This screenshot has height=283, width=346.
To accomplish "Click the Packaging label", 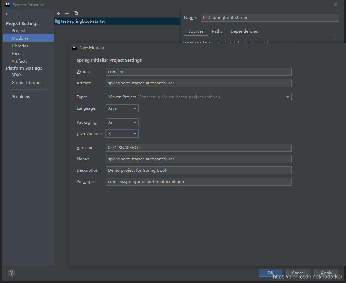I will (87, 122).
